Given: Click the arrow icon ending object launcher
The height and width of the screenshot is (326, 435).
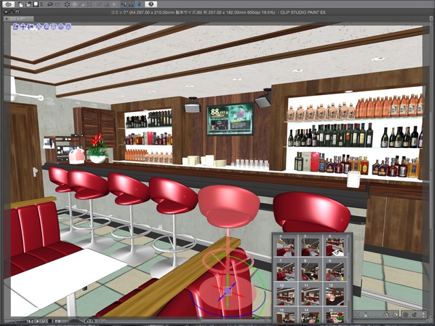Looking at the screenshot, I should (x=423, y=314).
